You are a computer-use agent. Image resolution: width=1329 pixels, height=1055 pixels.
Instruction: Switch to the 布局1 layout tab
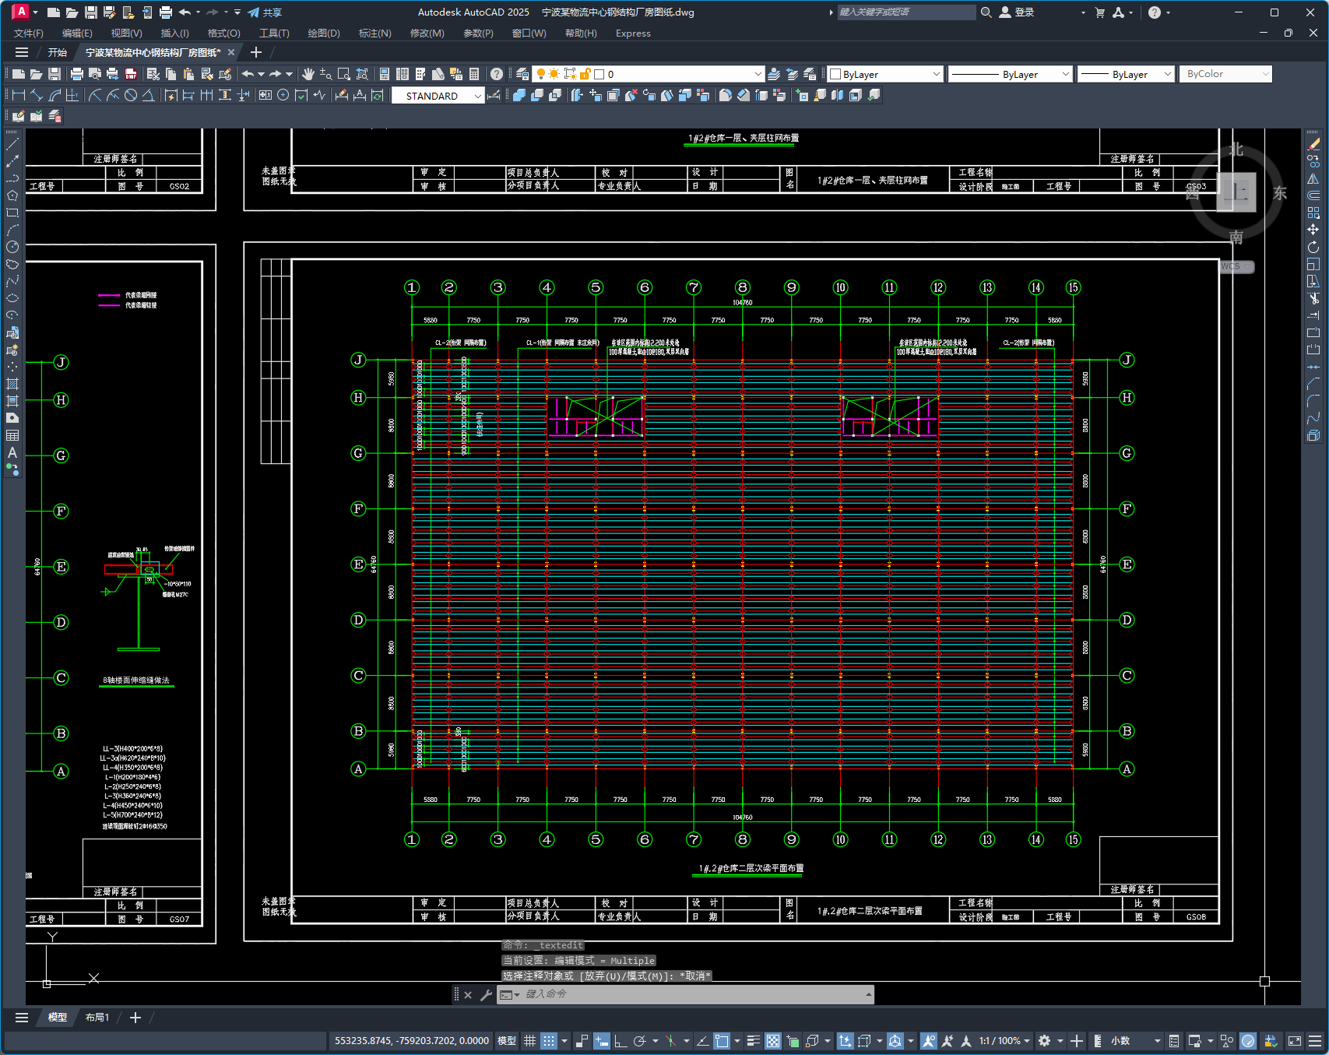pos(97,1018)
